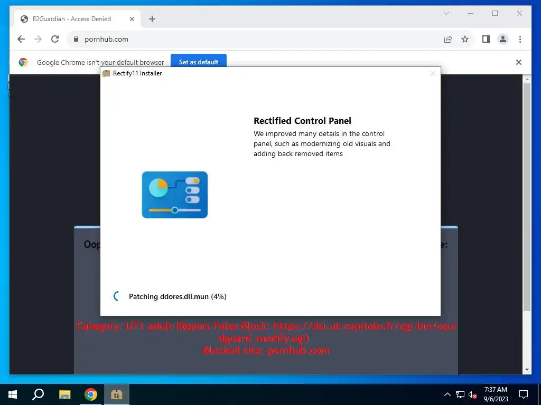Click the Rectified Control Panel heading
This screenshot has height=405, width=541.
coord(302,121)
